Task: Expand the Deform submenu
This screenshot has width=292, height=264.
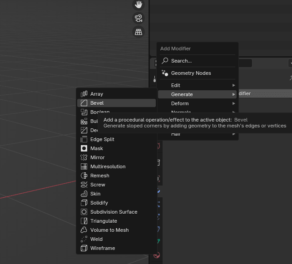Action: coord(197,103)
